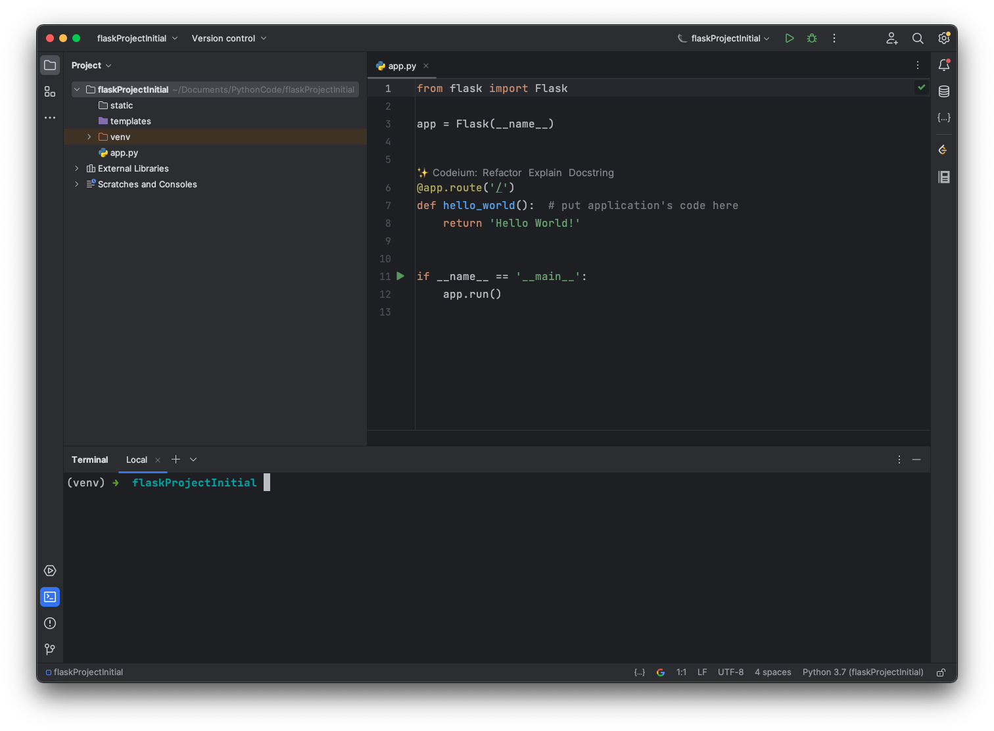Viewport: 994px width, 731px height.
Task: Run the flaskProjectInitial configuration
Action: tap(790, 38)
